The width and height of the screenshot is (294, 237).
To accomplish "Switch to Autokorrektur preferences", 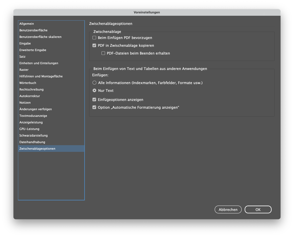I will (x=30, y=96).
